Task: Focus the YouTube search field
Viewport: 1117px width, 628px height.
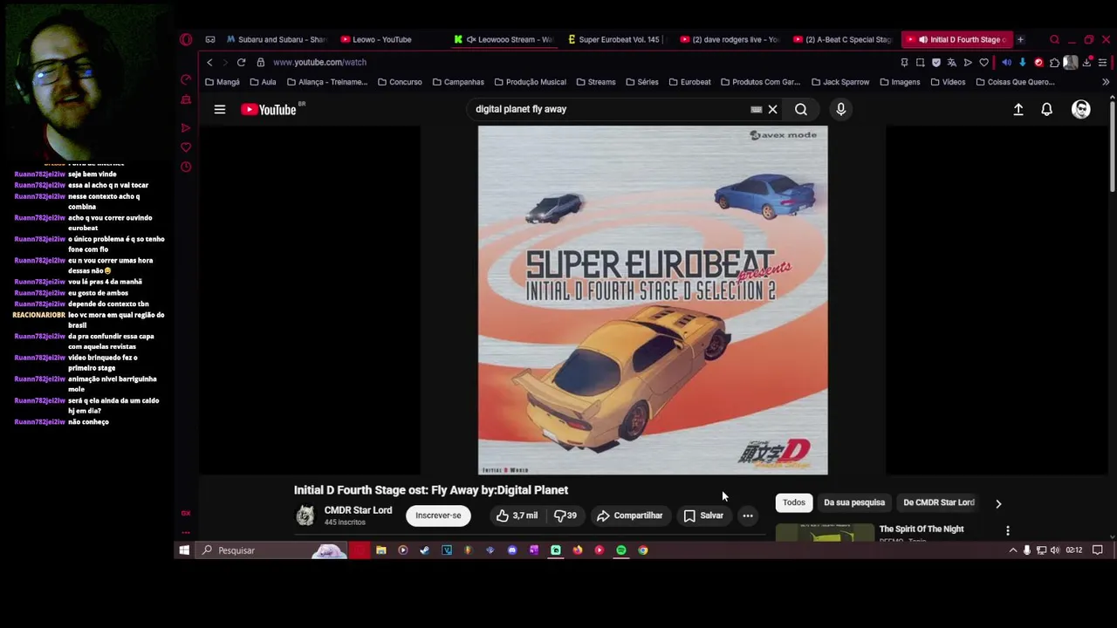Action: pos(606,110)
